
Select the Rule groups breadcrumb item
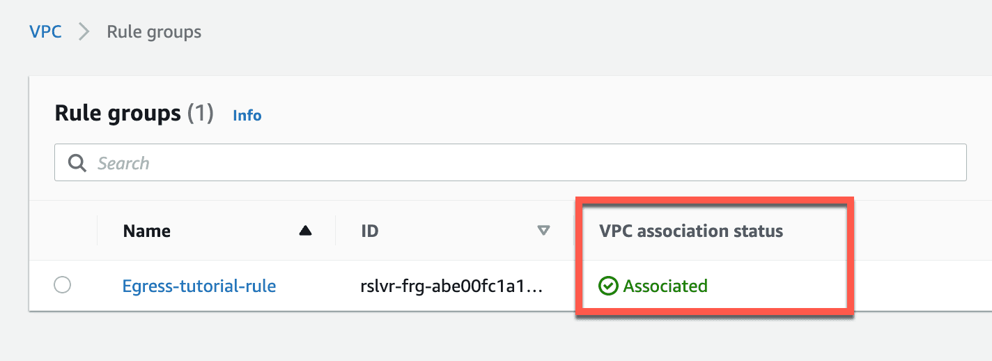click(x=154, y=31)
